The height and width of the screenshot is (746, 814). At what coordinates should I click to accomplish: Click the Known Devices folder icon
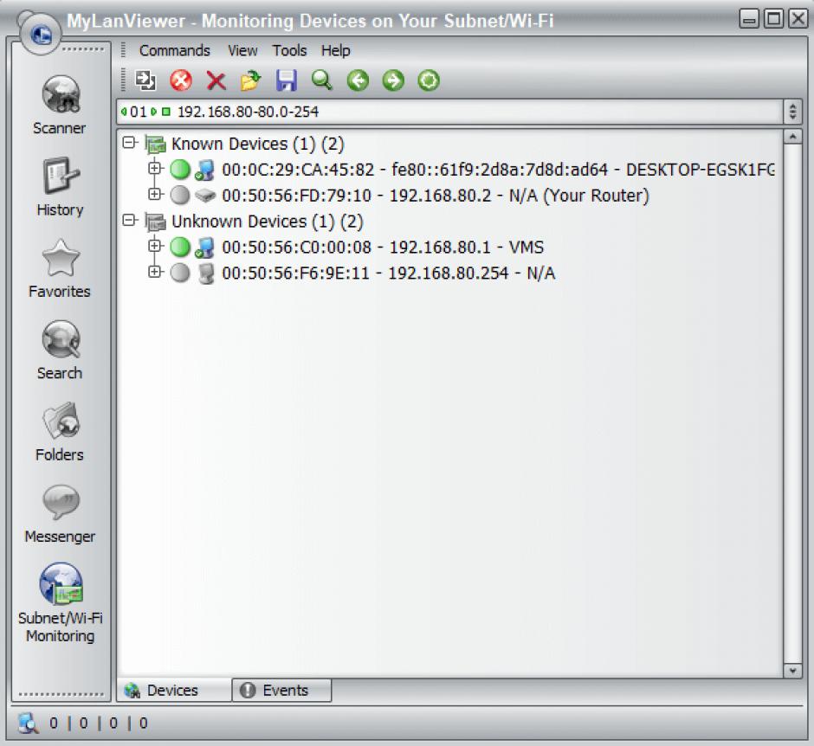click(x=155, y=145)
